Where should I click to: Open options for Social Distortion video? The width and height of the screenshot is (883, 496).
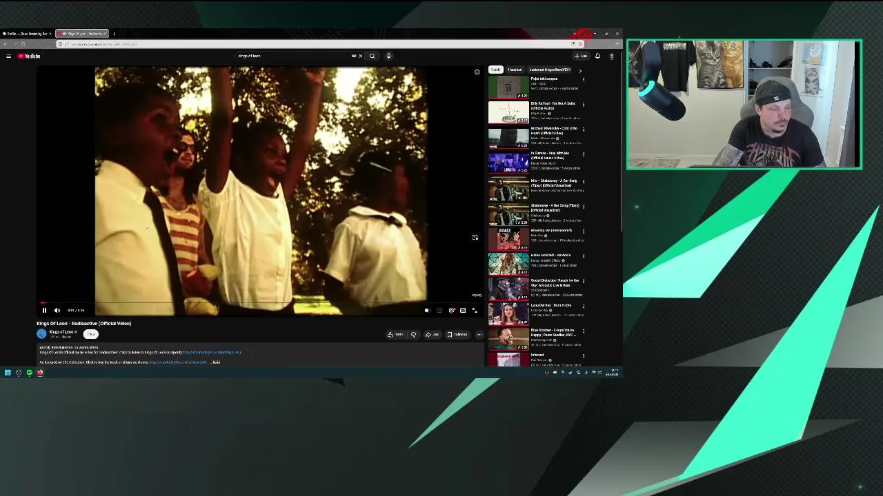(584, 281)
